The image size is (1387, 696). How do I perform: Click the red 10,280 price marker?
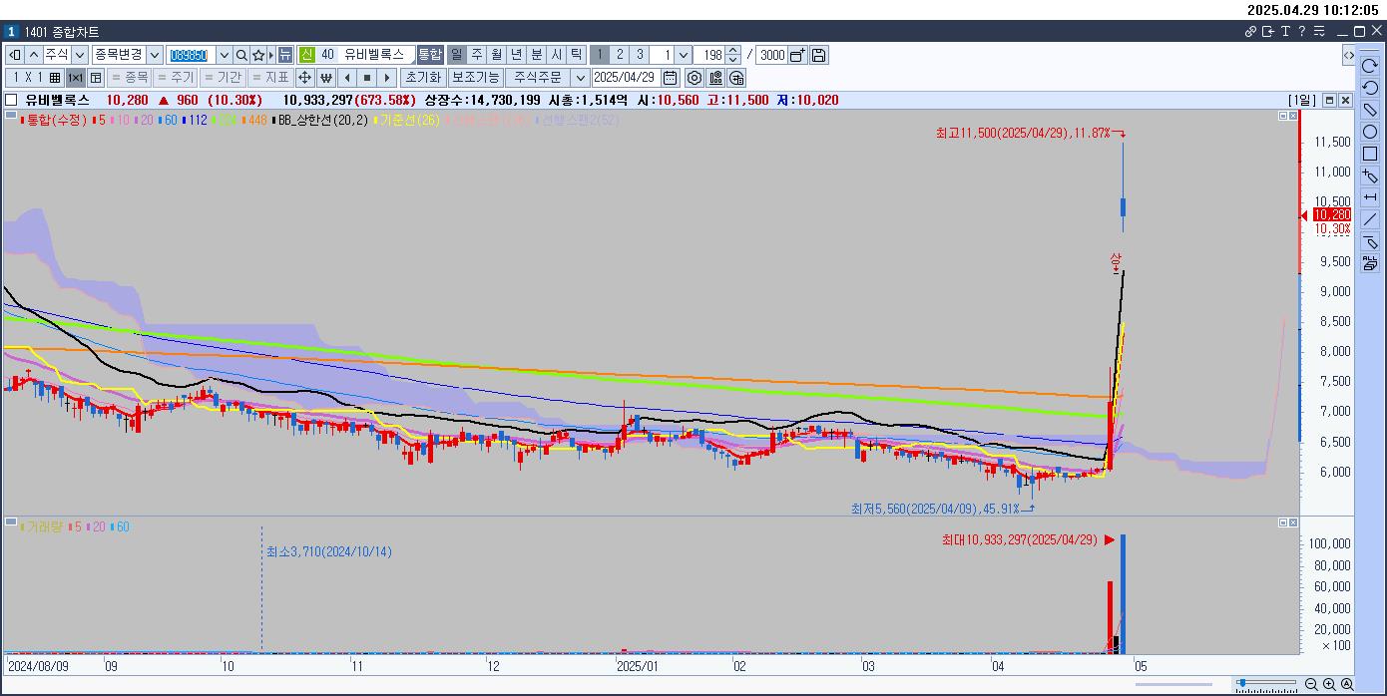(x=1331, y=215)
